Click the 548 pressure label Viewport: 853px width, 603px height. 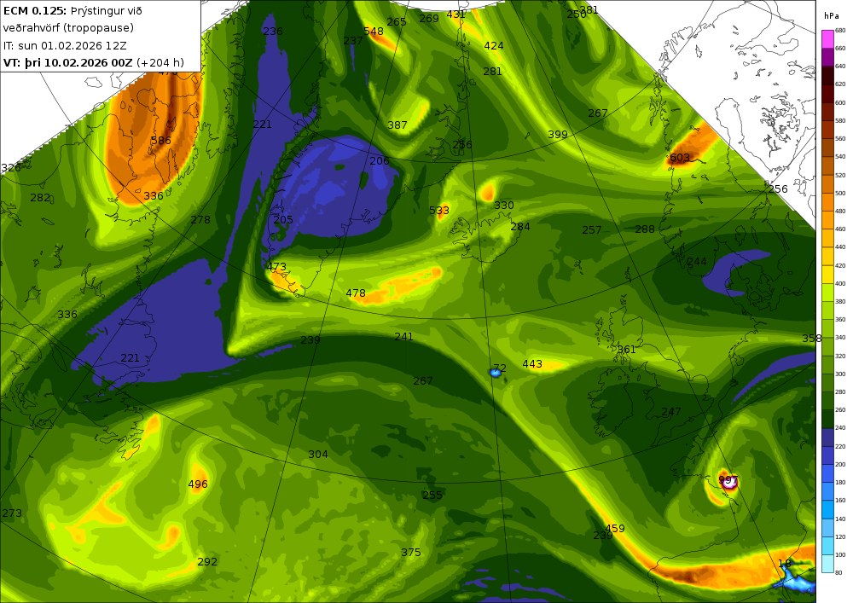click(374, 32)
